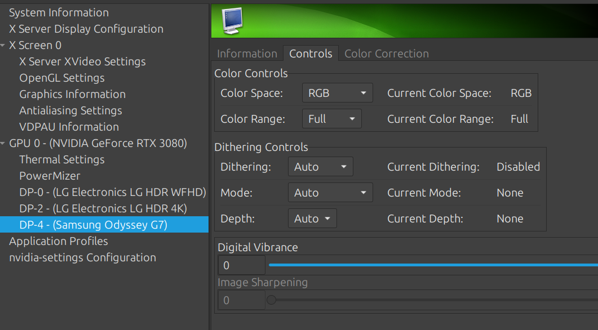
Task: Click the Digital Vibrance value field
Action: click(x=241, y=265)
